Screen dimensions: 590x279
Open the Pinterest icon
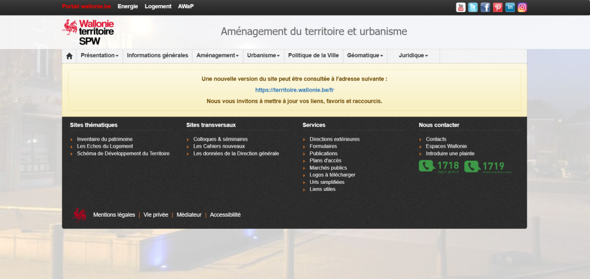point(498,7)
